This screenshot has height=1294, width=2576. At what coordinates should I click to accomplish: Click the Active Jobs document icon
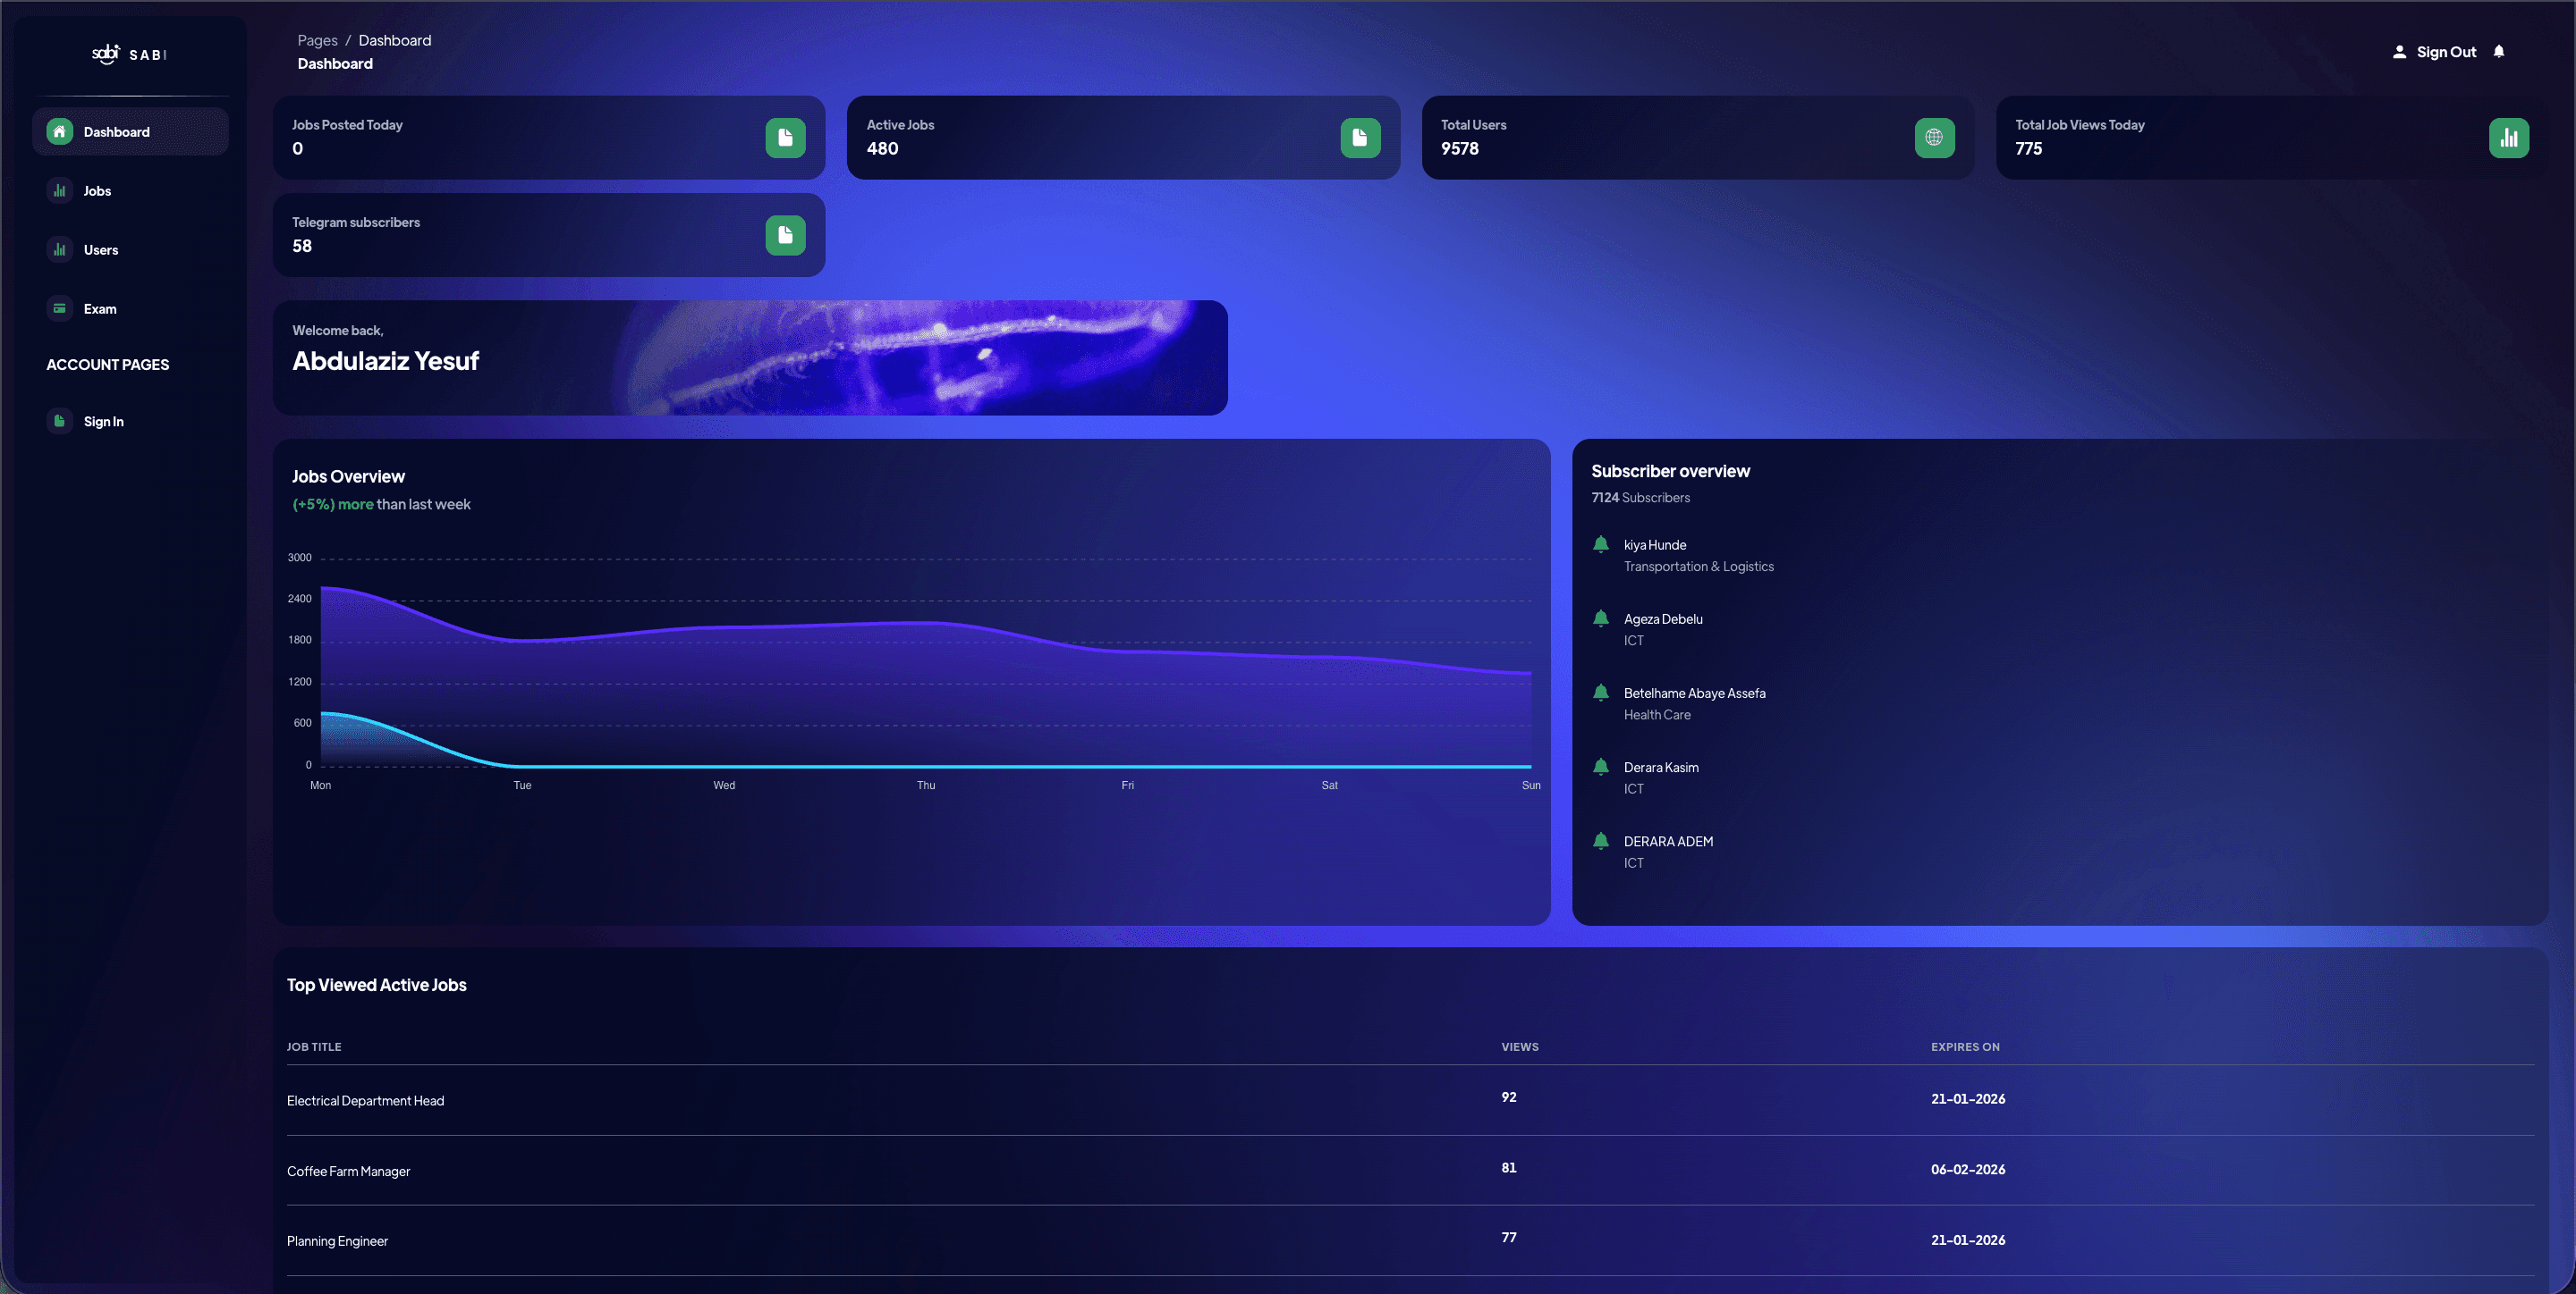1360,138
